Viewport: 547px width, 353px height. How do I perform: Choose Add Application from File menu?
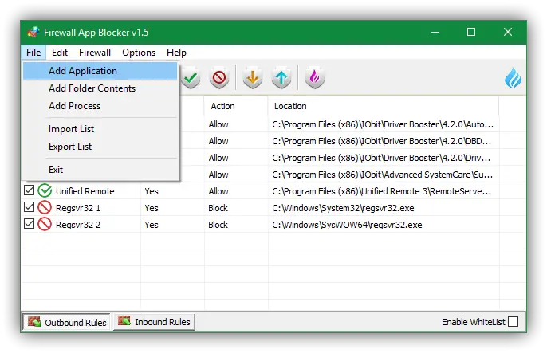pos(100,71)
